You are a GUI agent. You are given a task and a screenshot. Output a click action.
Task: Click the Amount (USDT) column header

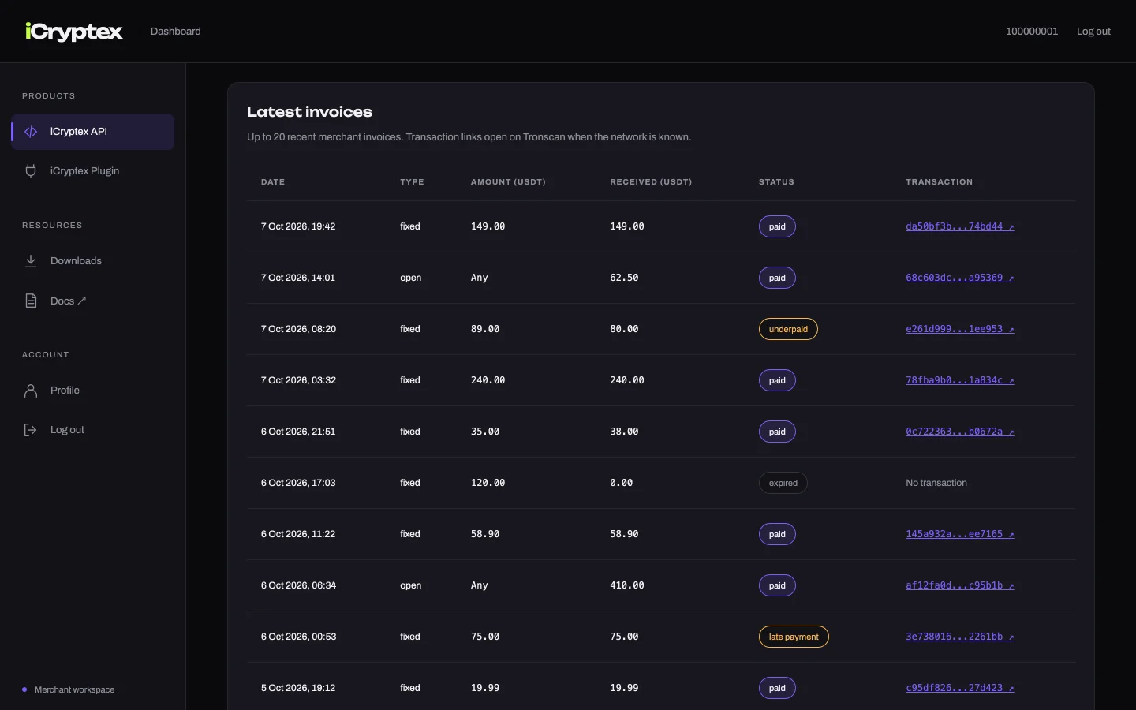pos(508,182)
